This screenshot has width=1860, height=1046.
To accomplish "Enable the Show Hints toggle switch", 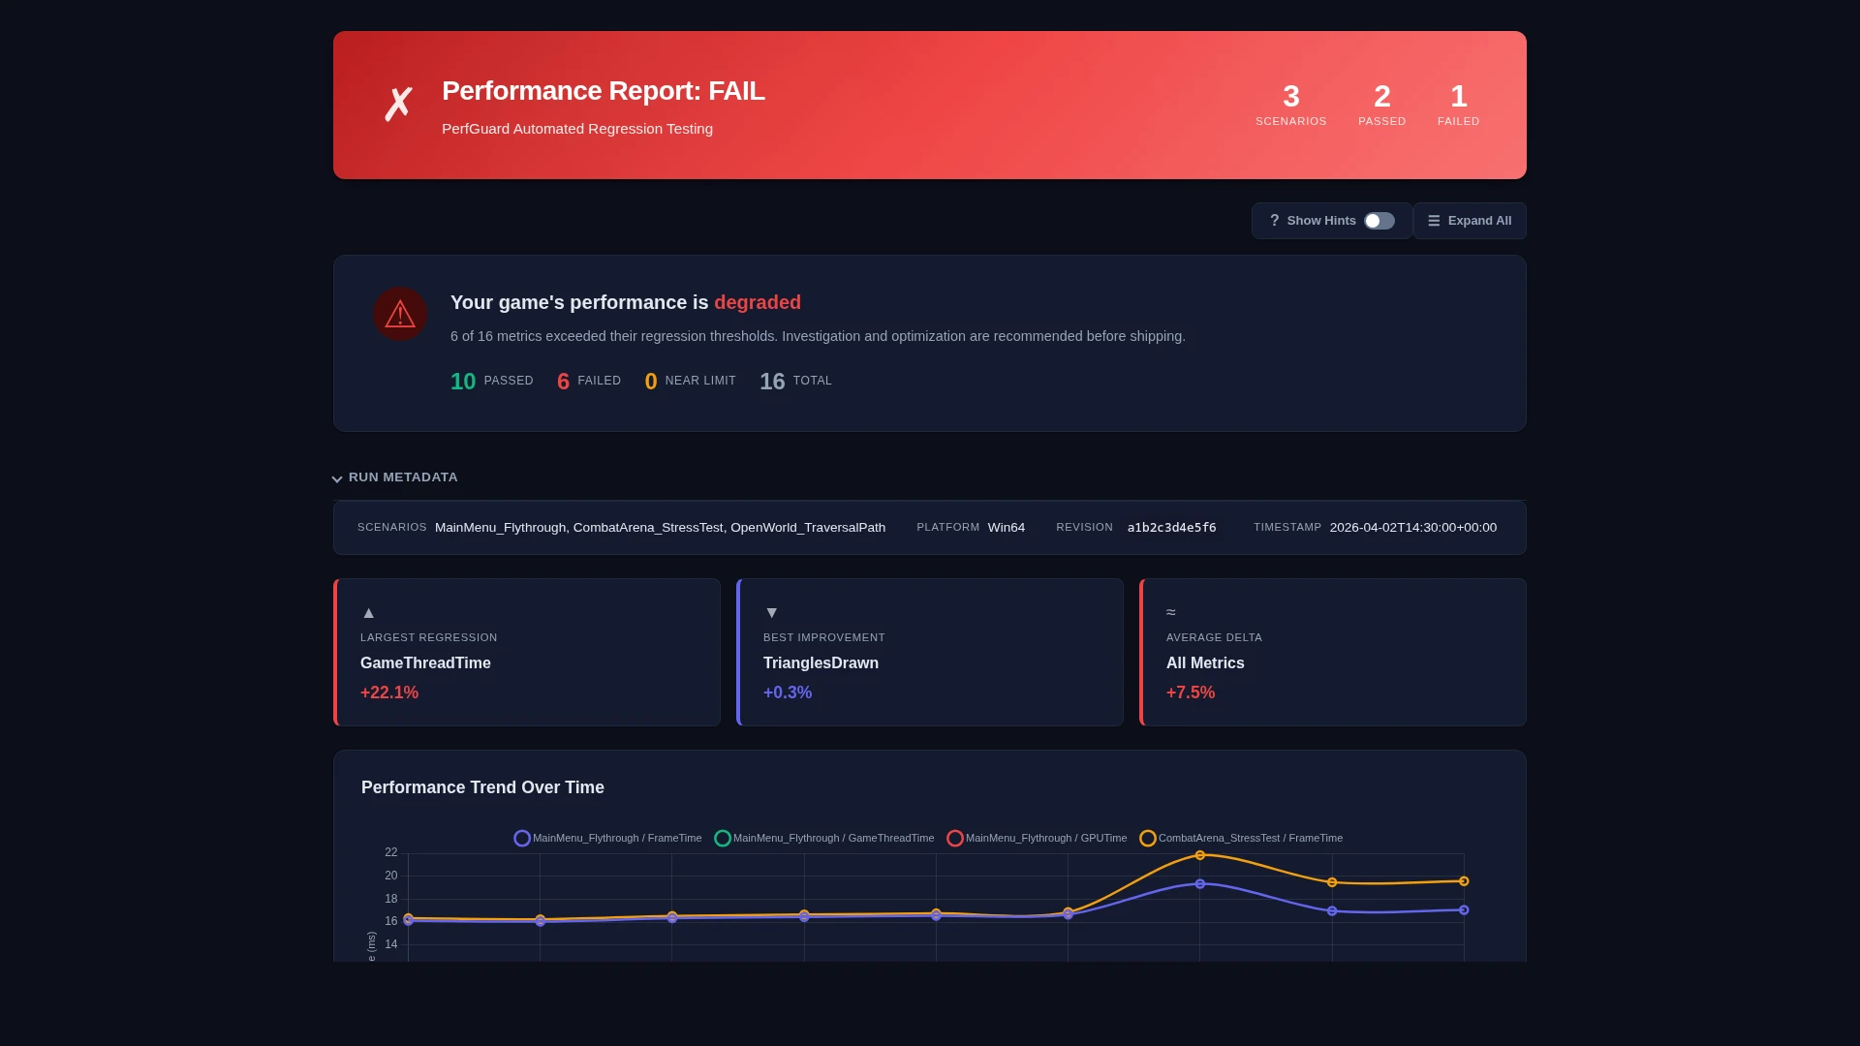I will click(x=1379, y=220).
